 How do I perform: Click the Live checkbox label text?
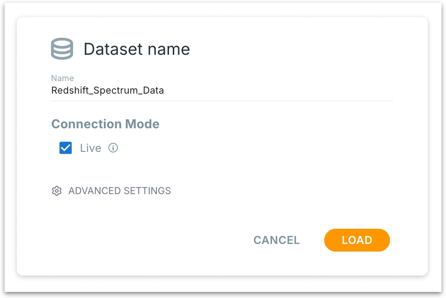click(x=91, y=148)
